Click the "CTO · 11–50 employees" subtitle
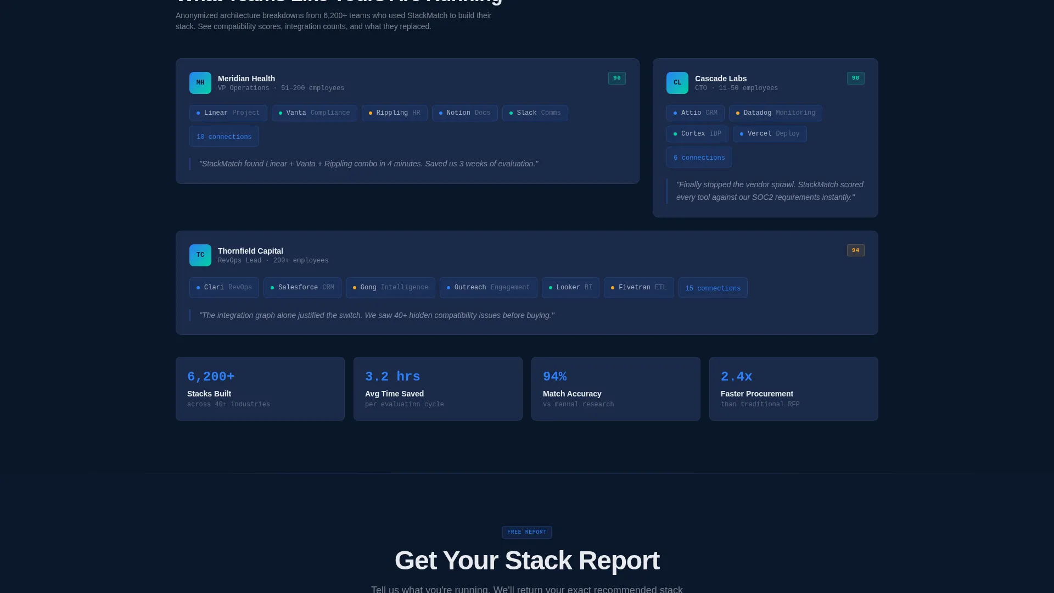 click(x=736, y=88)
